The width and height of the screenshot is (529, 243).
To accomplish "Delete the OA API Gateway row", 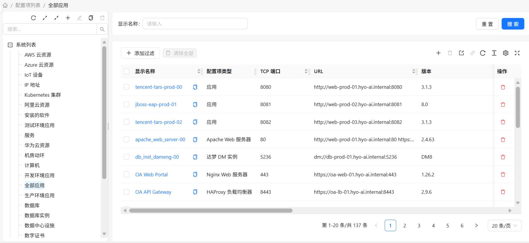I will pyautogui.click(x=503, y=192).
